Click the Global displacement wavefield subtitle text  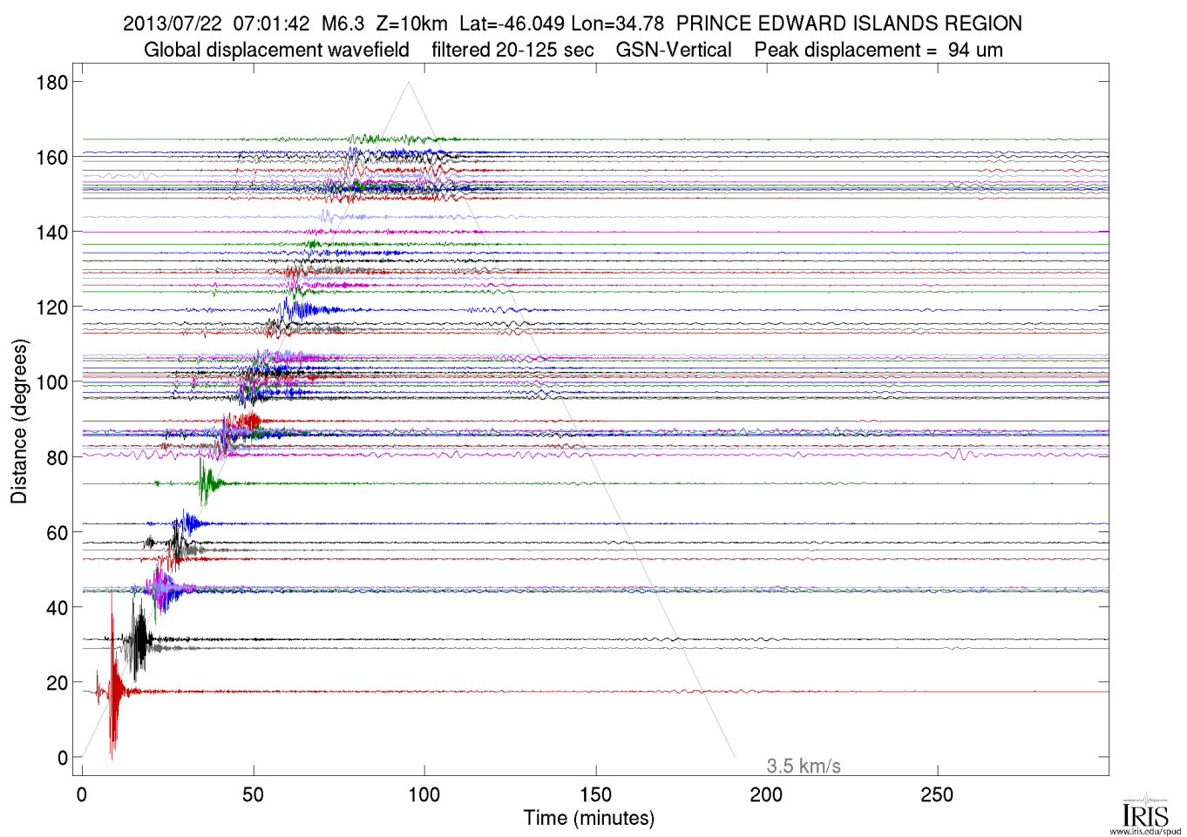pos(276,50)
